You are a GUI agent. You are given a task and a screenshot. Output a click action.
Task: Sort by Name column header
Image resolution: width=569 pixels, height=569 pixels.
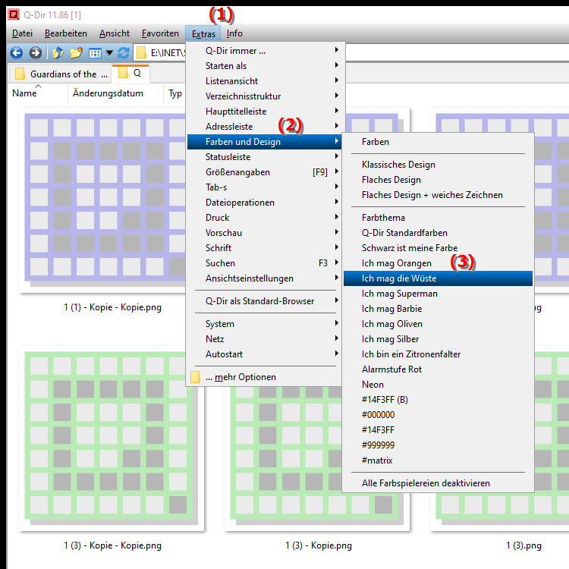coord(38,93)
